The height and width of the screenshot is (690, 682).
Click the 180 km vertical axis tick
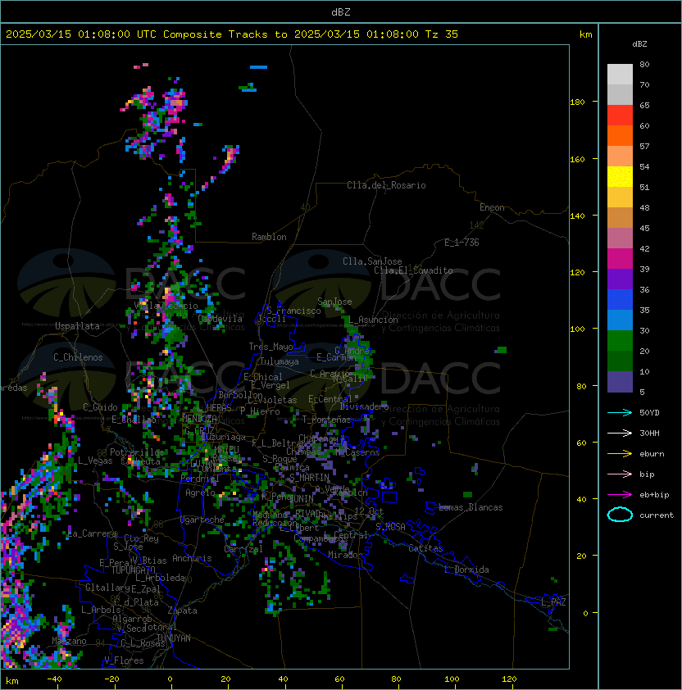577,102
